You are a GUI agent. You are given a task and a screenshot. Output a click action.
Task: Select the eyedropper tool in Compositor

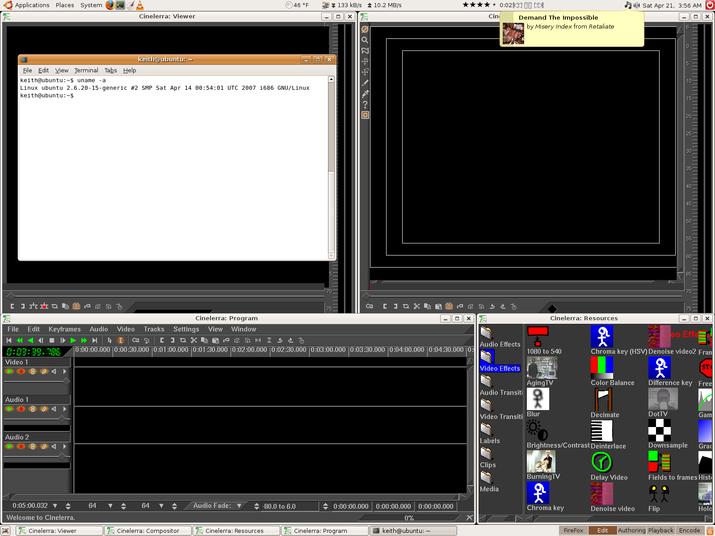[365, 93]
